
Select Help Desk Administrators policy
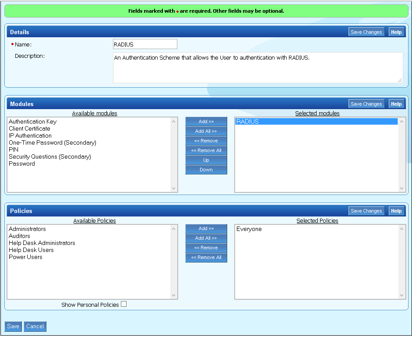(x=42, y=243)
